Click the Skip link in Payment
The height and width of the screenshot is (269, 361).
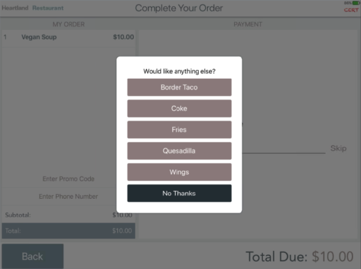(x=338, y=148)
